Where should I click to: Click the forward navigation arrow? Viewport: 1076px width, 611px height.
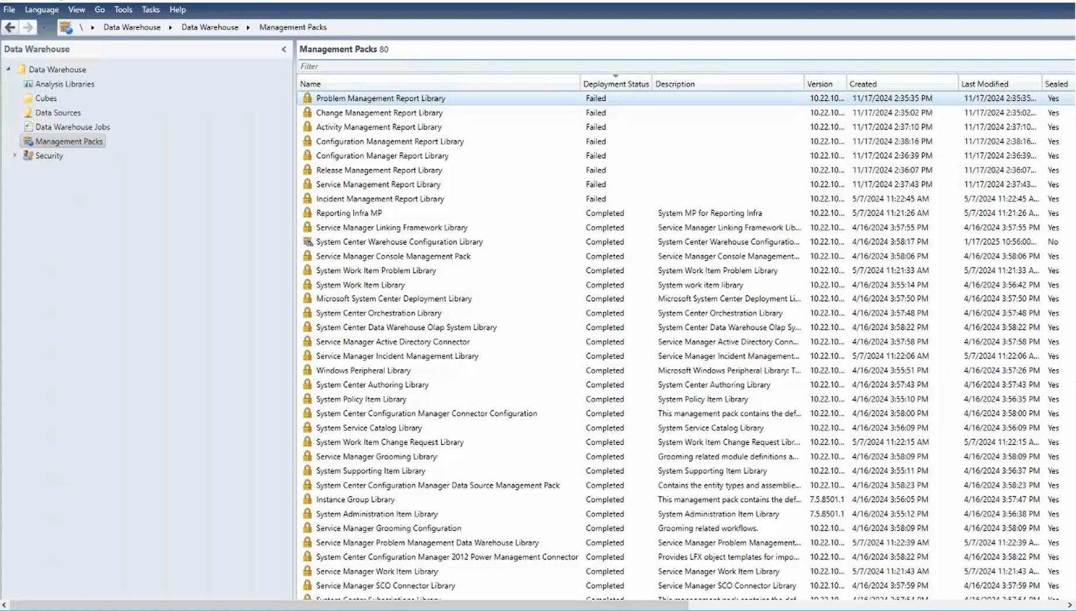tap(27, 27)
